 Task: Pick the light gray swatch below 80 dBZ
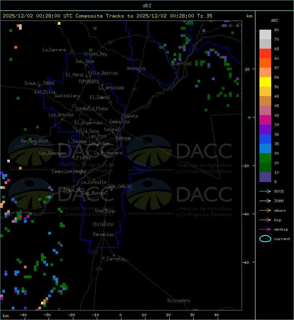pyautogui.click(x=265, y=35)
